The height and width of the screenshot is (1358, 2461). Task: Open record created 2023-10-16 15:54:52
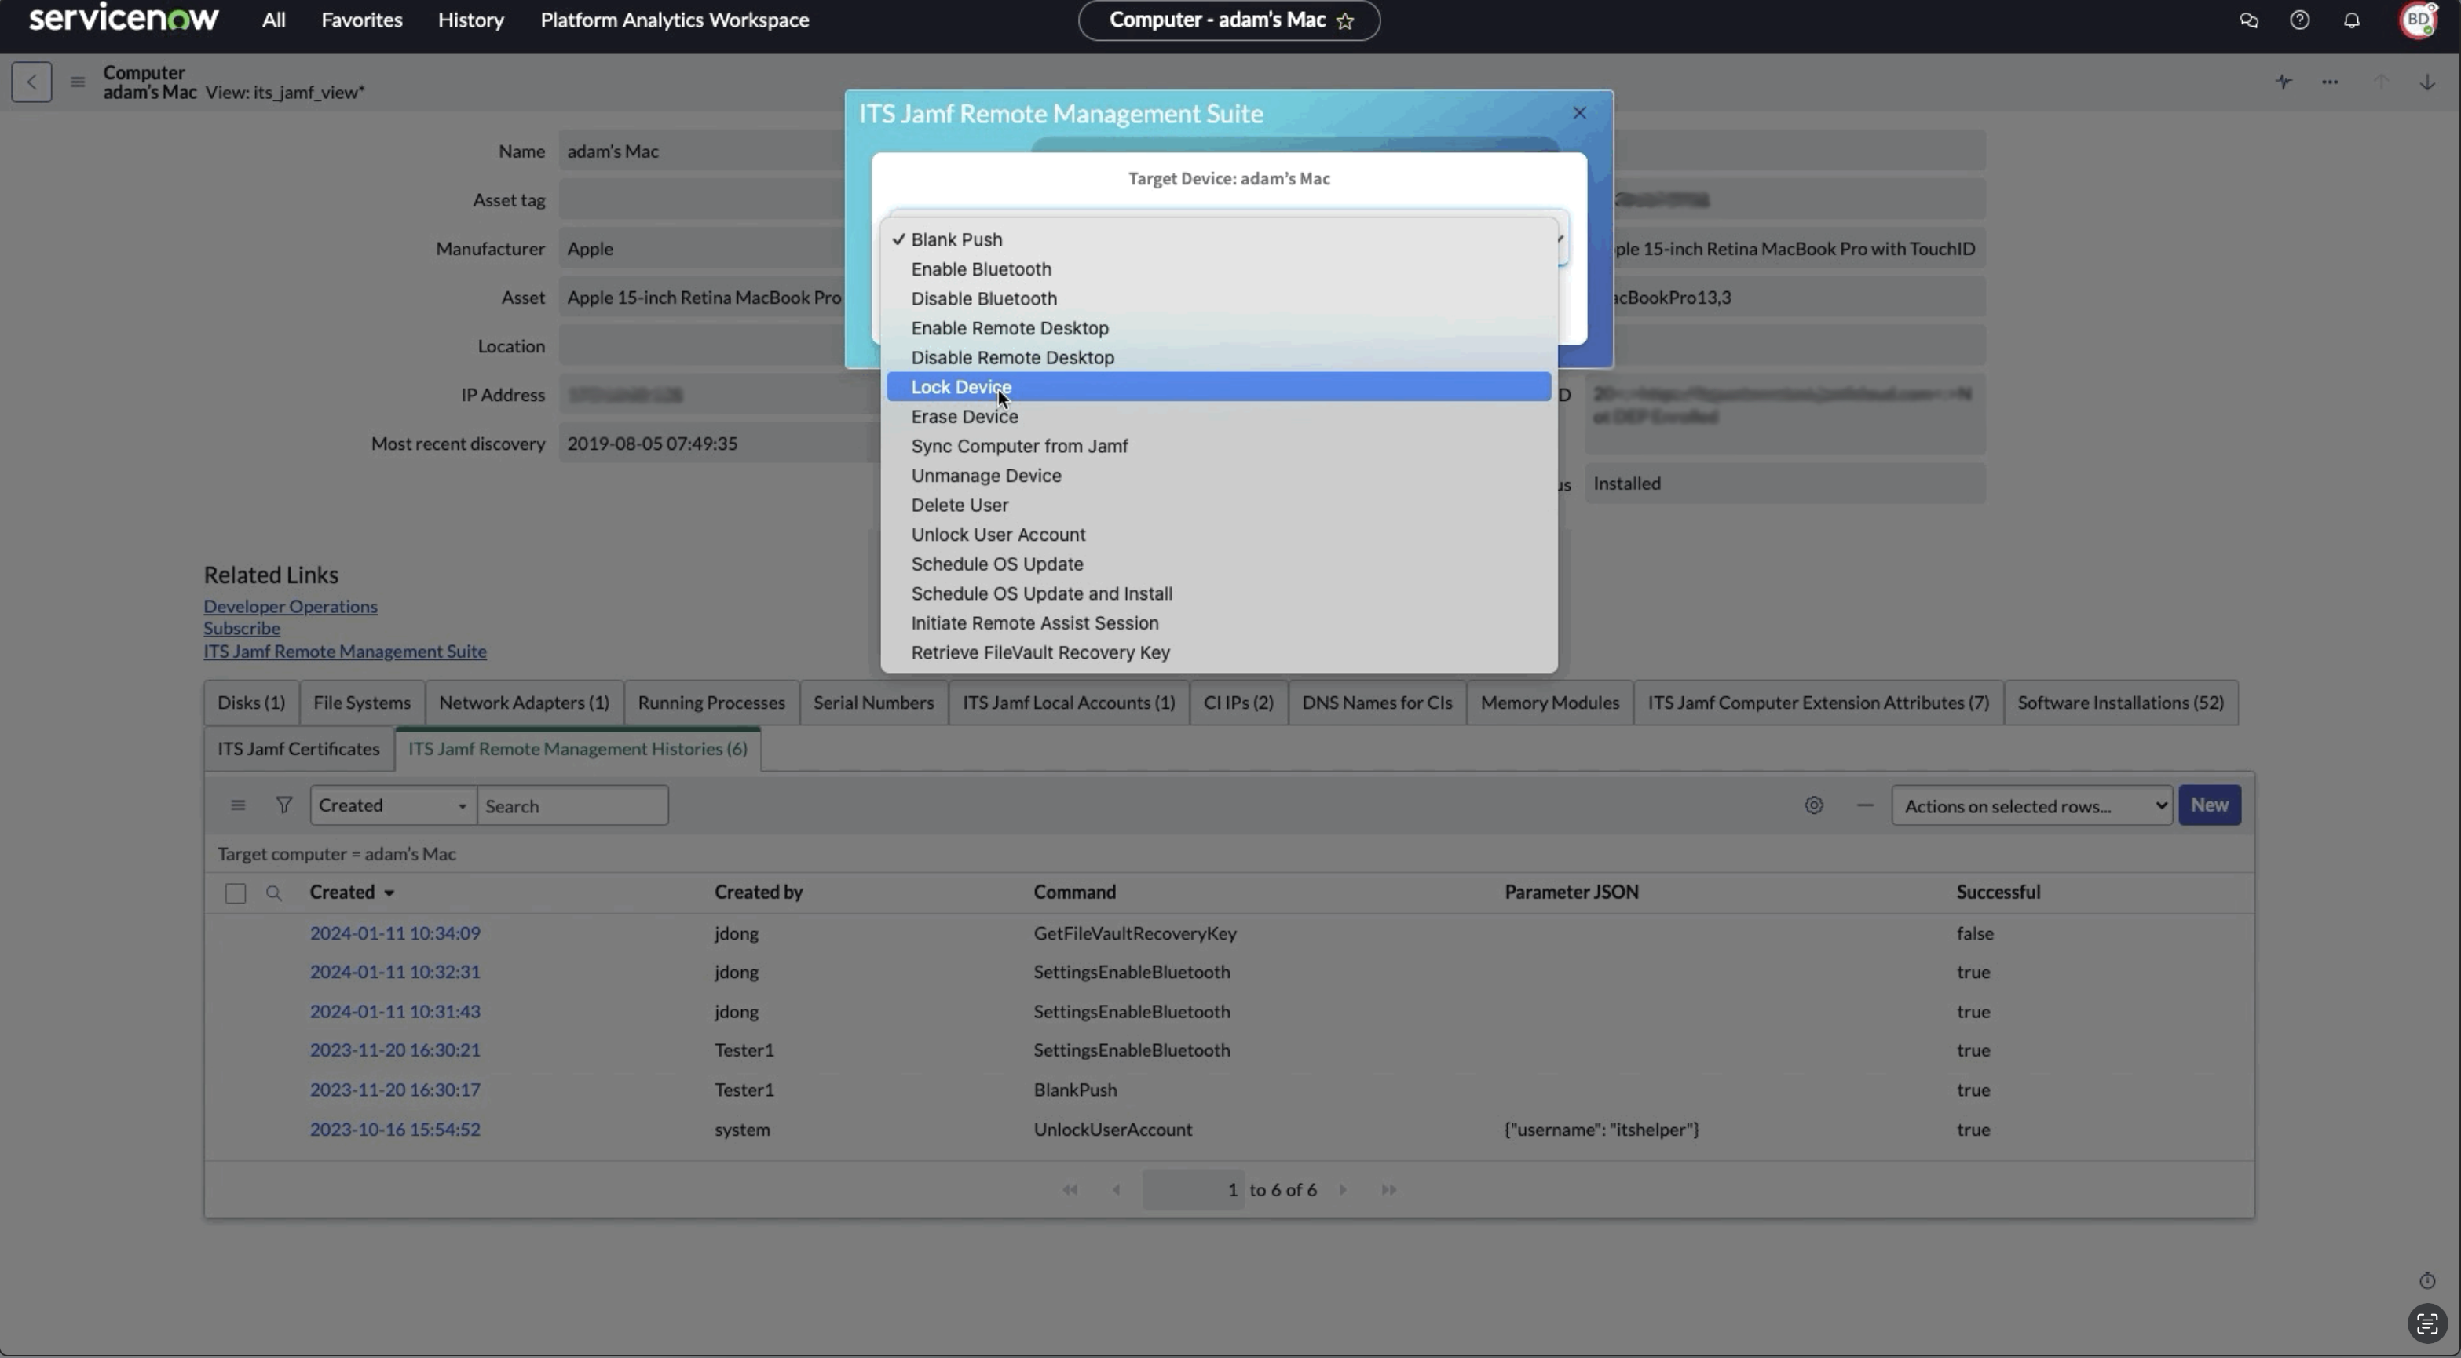click(394, 1129)
